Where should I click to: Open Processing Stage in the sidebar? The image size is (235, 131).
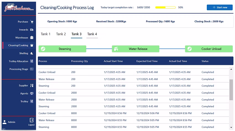19,69
